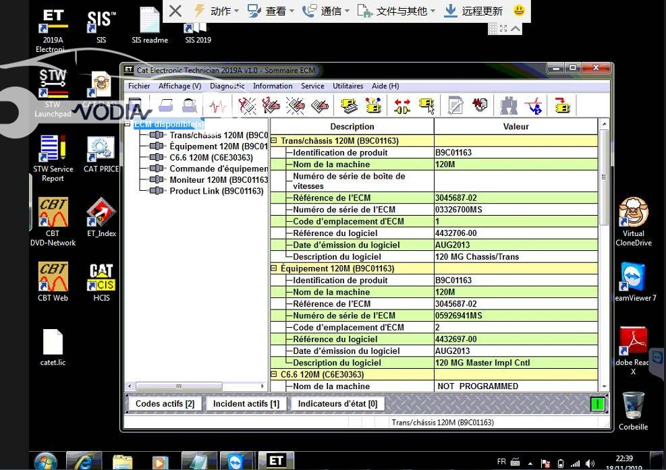The height and width of the screenshot is (470, 666).
Task: Open Logged Diagnostic Codes stethoscope-hand icon
Action: click(x=271, y=106)
